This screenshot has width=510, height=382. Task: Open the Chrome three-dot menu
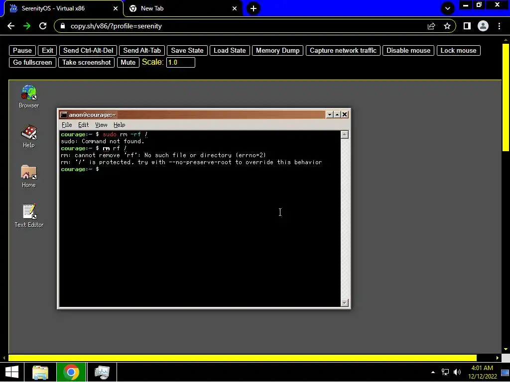(x=499, y=26)
